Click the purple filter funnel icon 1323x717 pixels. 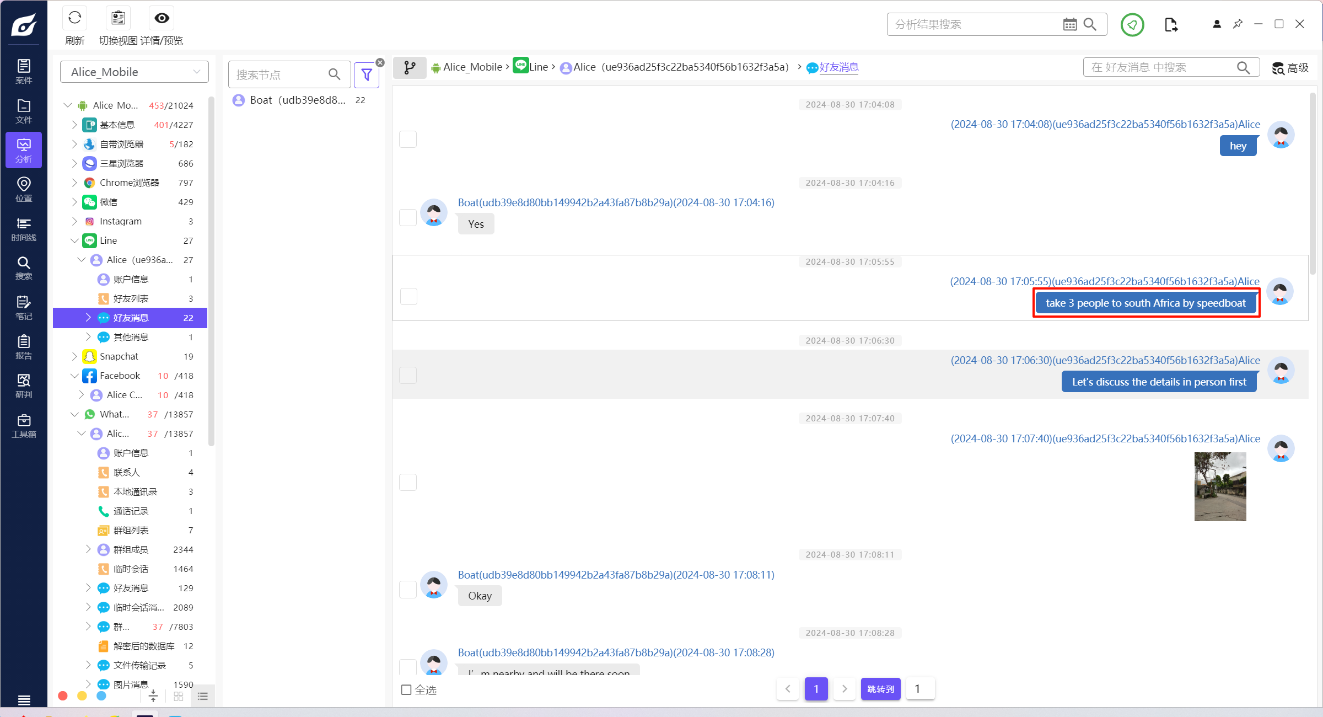(x=367, y=74)
